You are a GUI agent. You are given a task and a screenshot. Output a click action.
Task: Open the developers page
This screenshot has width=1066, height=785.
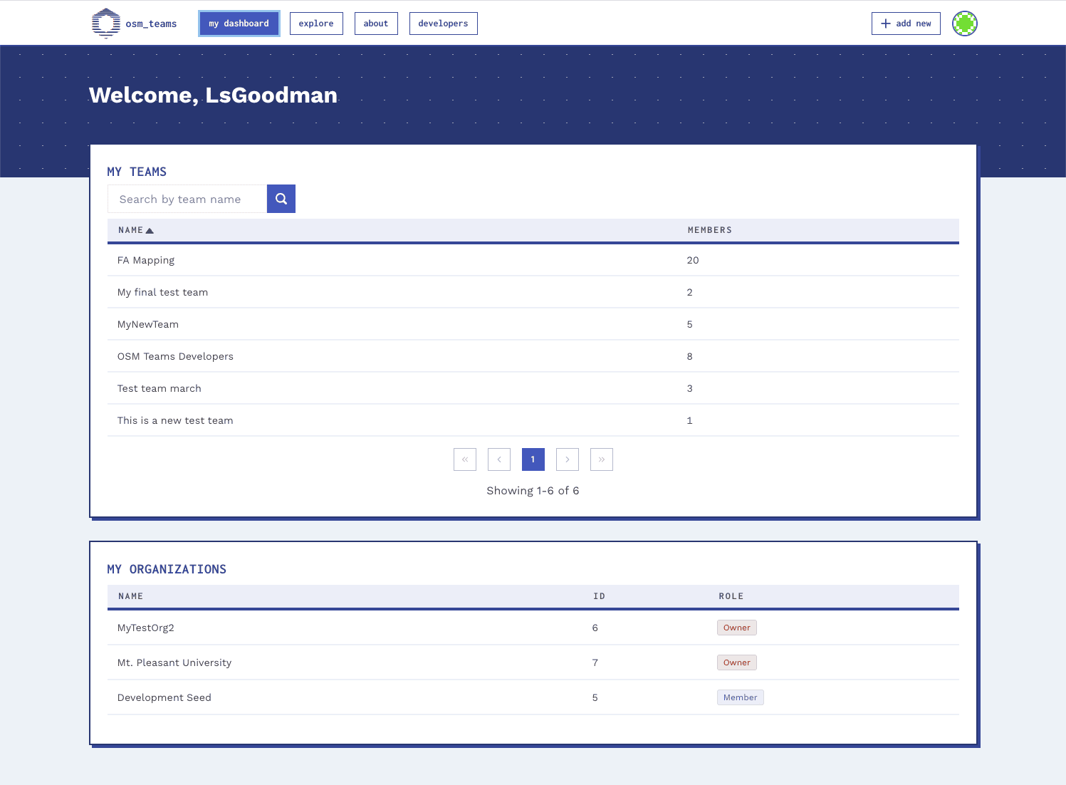click(443, 23)
